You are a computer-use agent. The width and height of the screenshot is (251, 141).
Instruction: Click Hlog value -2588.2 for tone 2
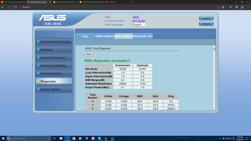pyautogui.click(x=171, y=109)
